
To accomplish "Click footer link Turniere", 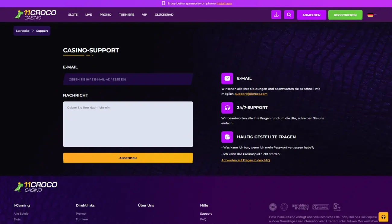I will [82, 219].
